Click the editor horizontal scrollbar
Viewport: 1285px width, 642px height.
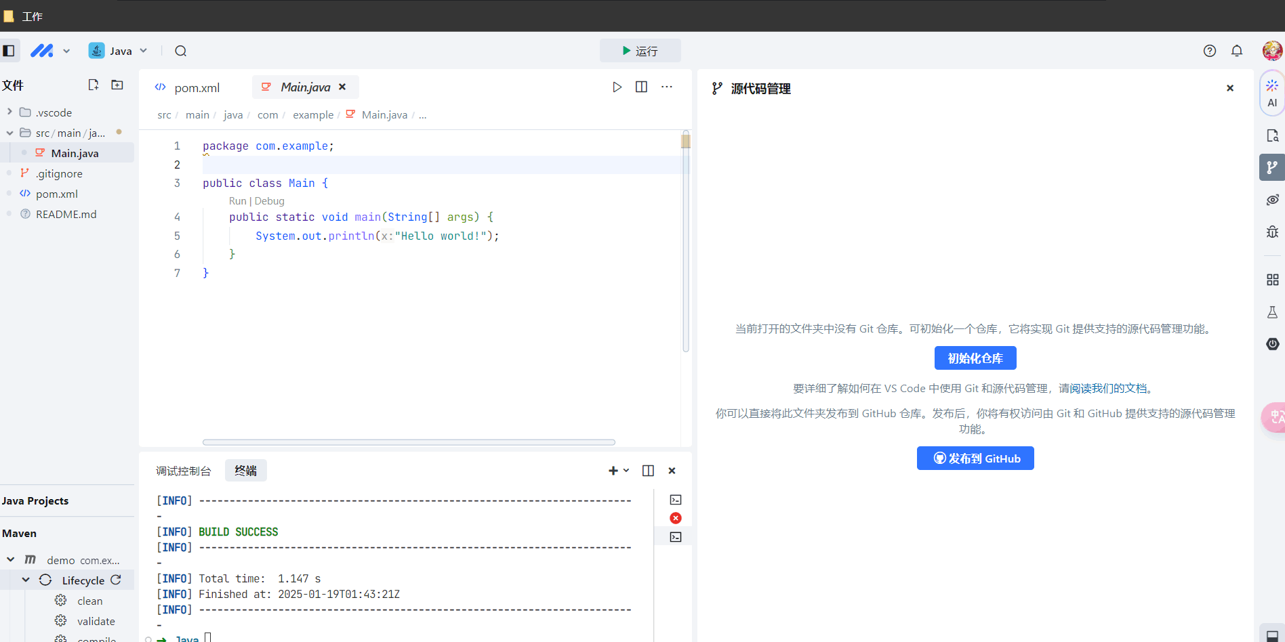pos(409,442)
